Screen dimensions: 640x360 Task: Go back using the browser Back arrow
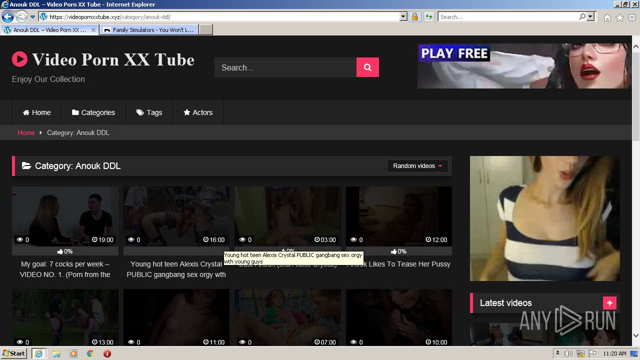click(7, 16)
